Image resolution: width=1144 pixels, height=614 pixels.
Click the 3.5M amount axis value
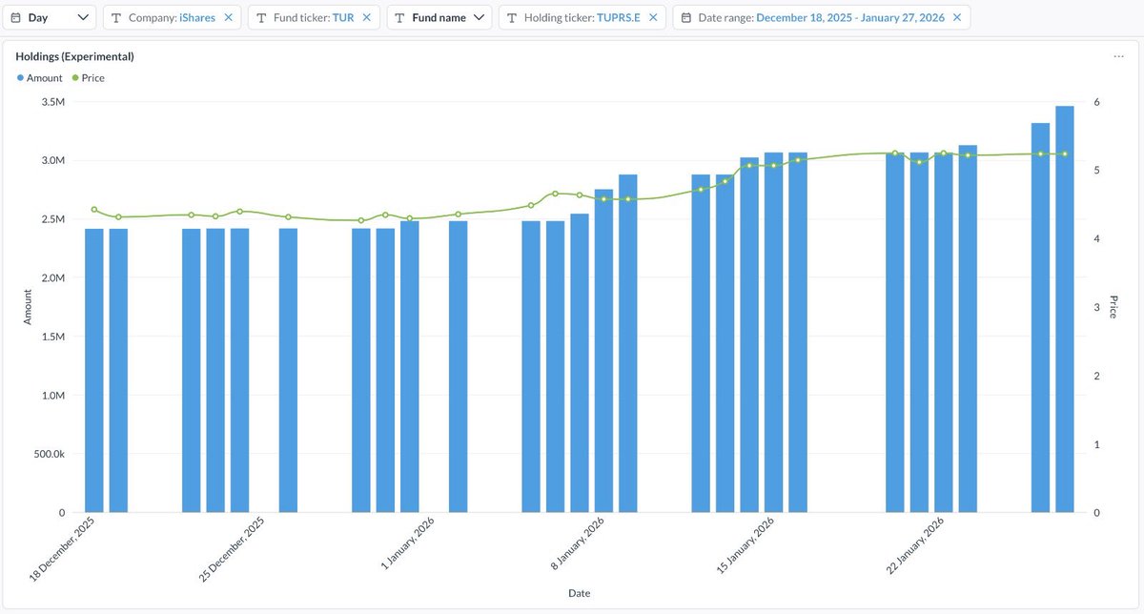51,102
